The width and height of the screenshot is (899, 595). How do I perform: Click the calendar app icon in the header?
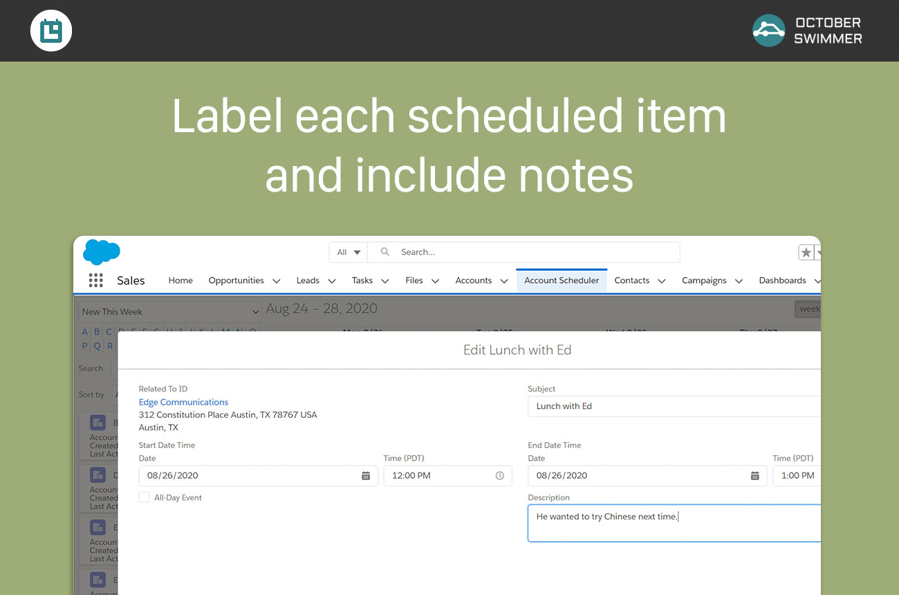point(51,31)
